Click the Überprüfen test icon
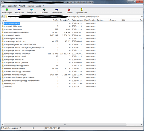 tap(32, 10)
